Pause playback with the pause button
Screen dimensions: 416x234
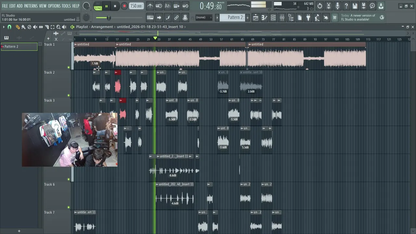coord(106,6)
